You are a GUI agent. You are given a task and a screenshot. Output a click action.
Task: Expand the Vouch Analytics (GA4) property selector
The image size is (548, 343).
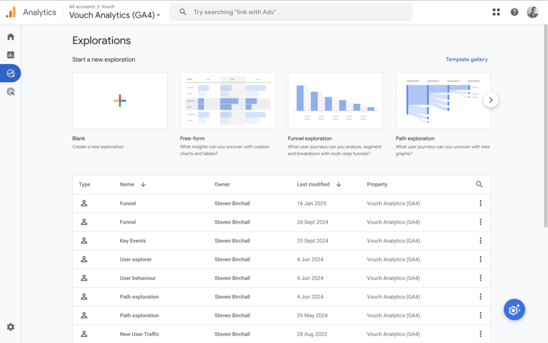(x=115, y=15)
